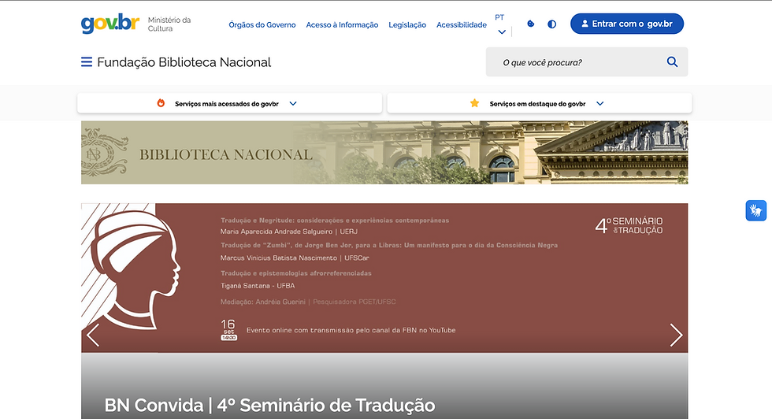Viewport: 772px width, 419px height.
Task: Click the 4º Seminário de Tradução slide image
Action: click(x=384, y=278)
